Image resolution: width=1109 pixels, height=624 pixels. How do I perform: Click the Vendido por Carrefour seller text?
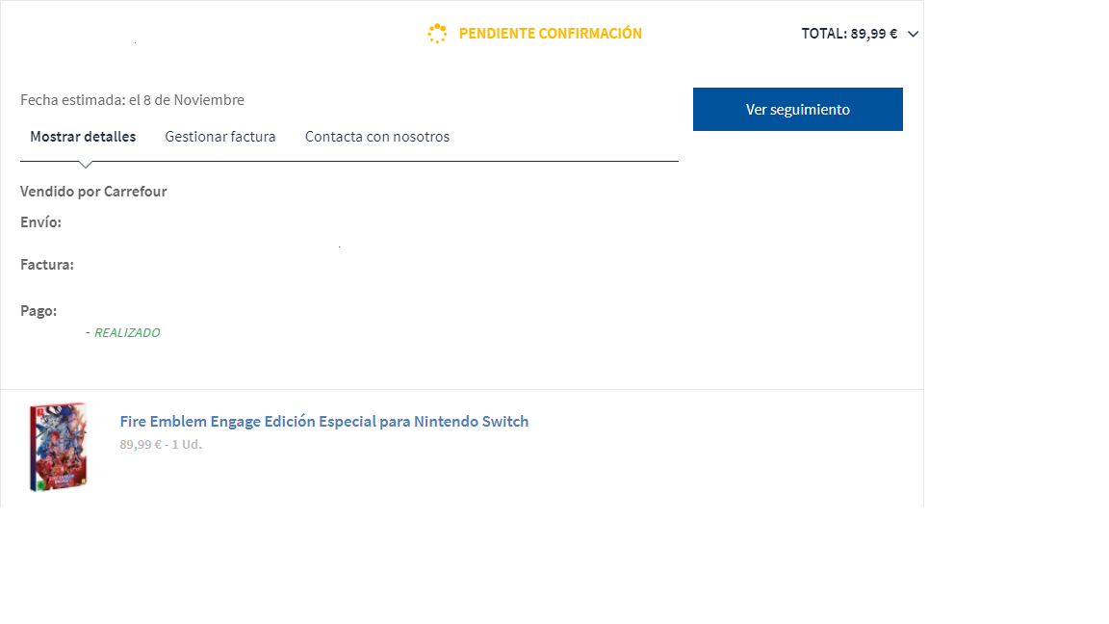point(93,191)
